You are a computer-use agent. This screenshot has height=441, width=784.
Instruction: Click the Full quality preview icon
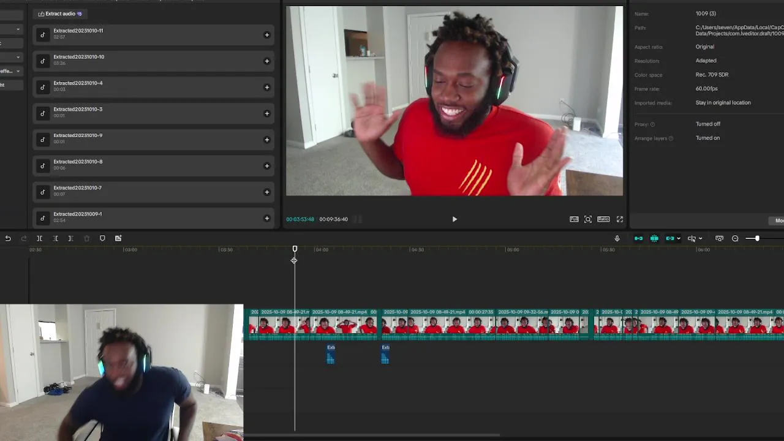574,219
